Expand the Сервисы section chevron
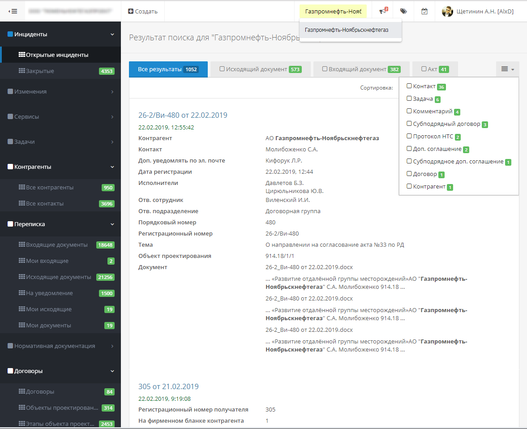Image resolution: width=527 pixels, height=429 pixels. (112, 117)
